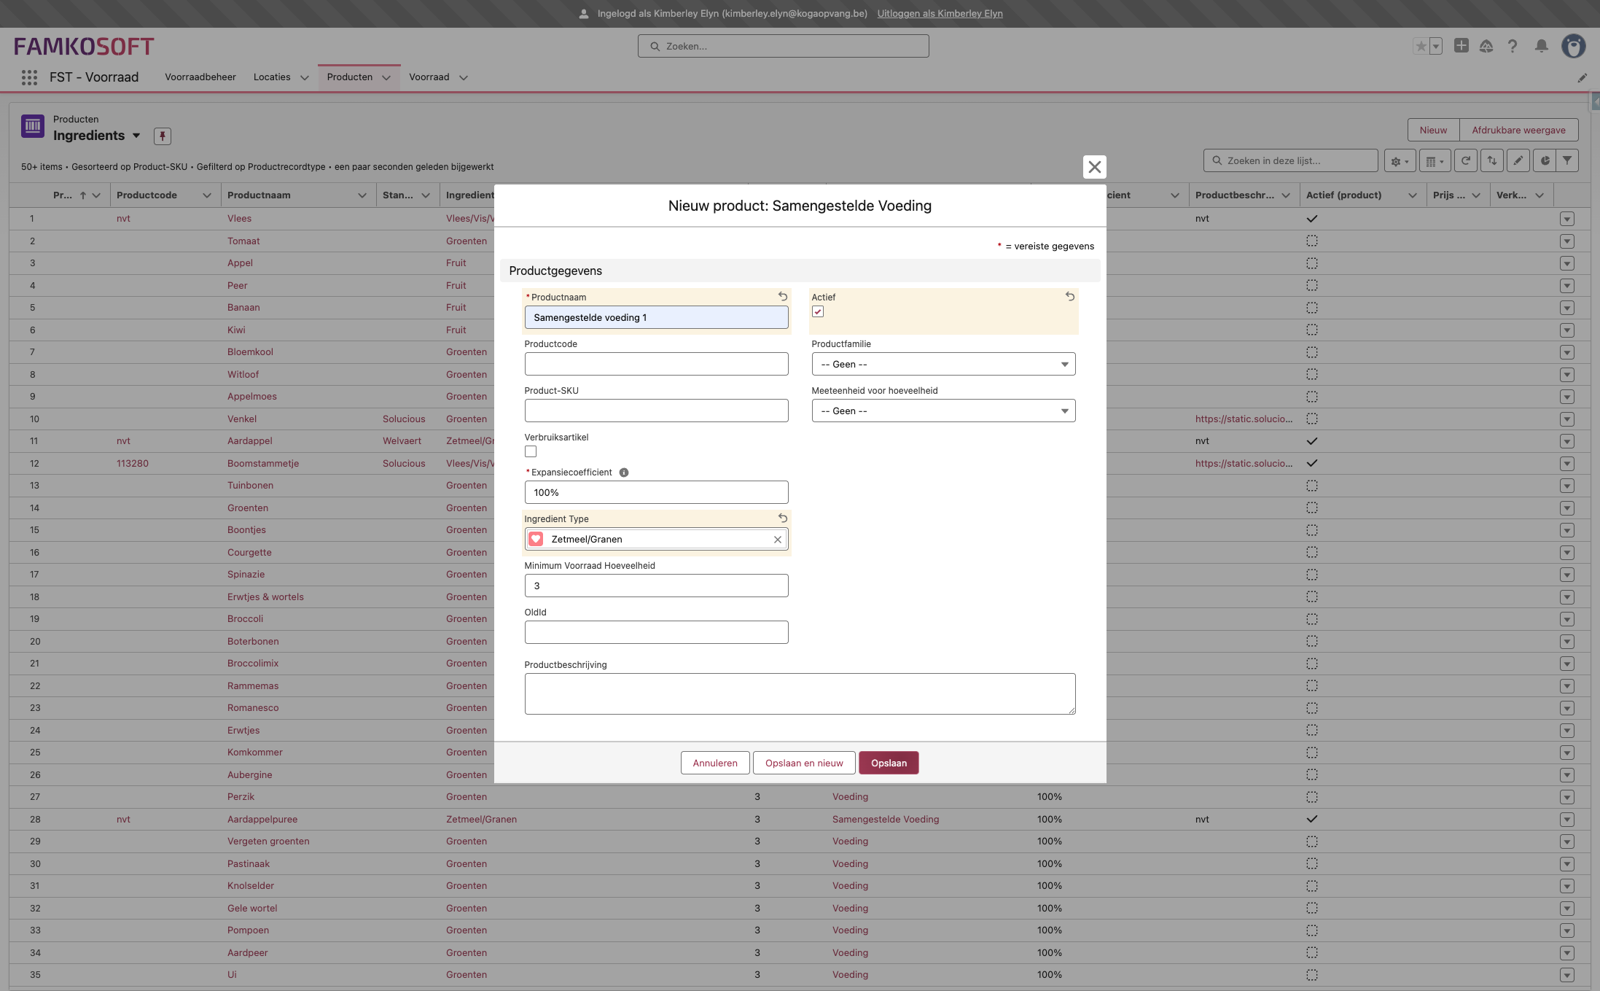The image size is (1600, 991).
Task: Click the global actions plus icon
Action: tap(1461, 46)
